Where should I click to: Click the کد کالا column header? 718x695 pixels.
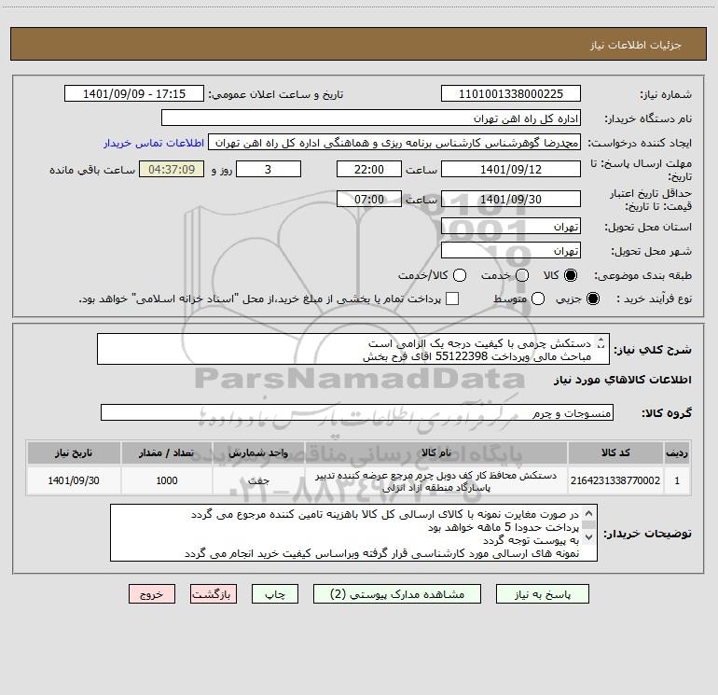[615, 453]
